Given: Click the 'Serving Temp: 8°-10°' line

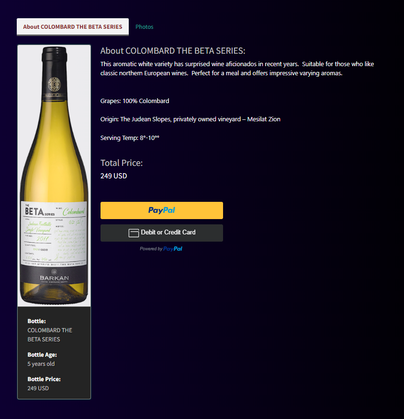Looking at the screenshot, I should (130, 138).
